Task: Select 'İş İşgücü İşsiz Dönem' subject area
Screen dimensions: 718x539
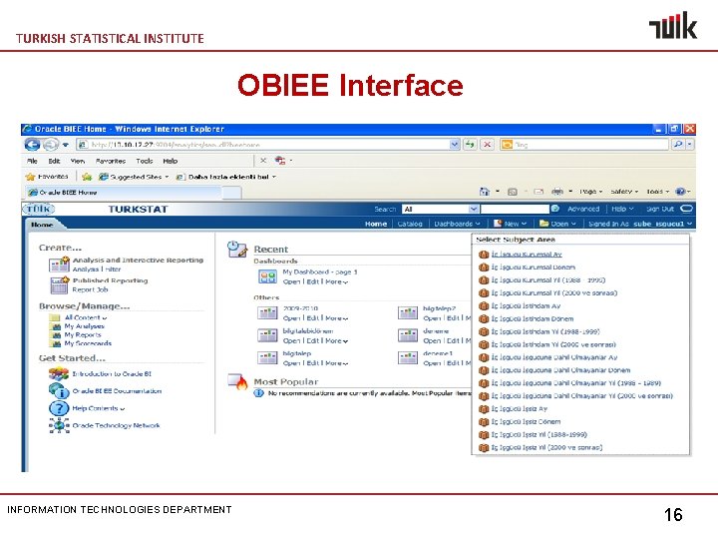Action: tap(526, 421)
